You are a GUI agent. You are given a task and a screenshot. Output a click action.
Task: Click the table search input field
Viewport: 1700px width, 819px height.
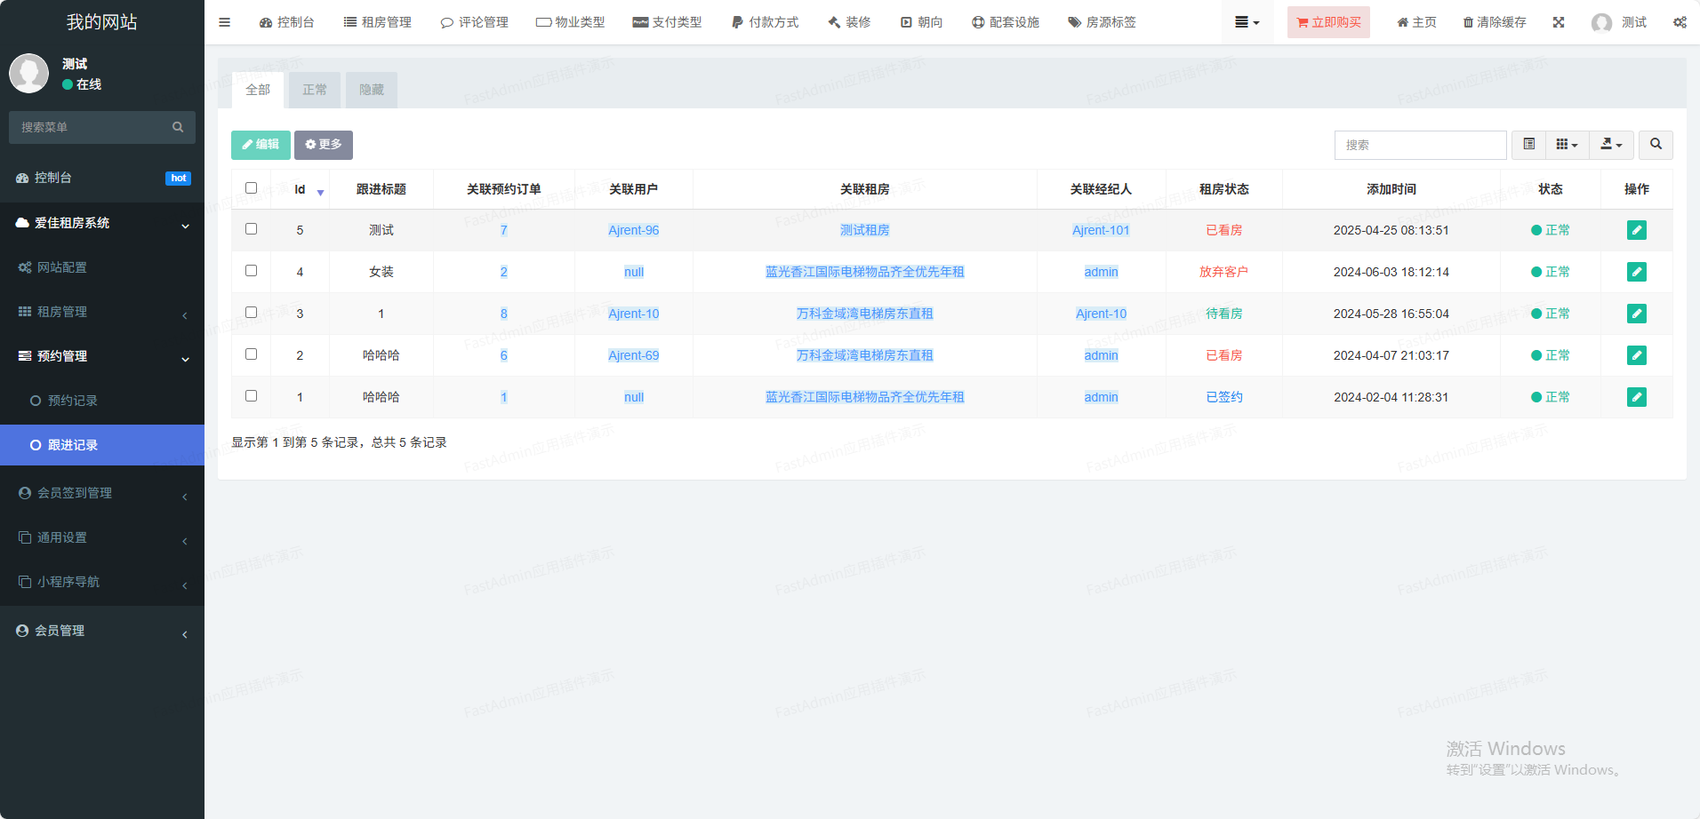coord(1420,145)
